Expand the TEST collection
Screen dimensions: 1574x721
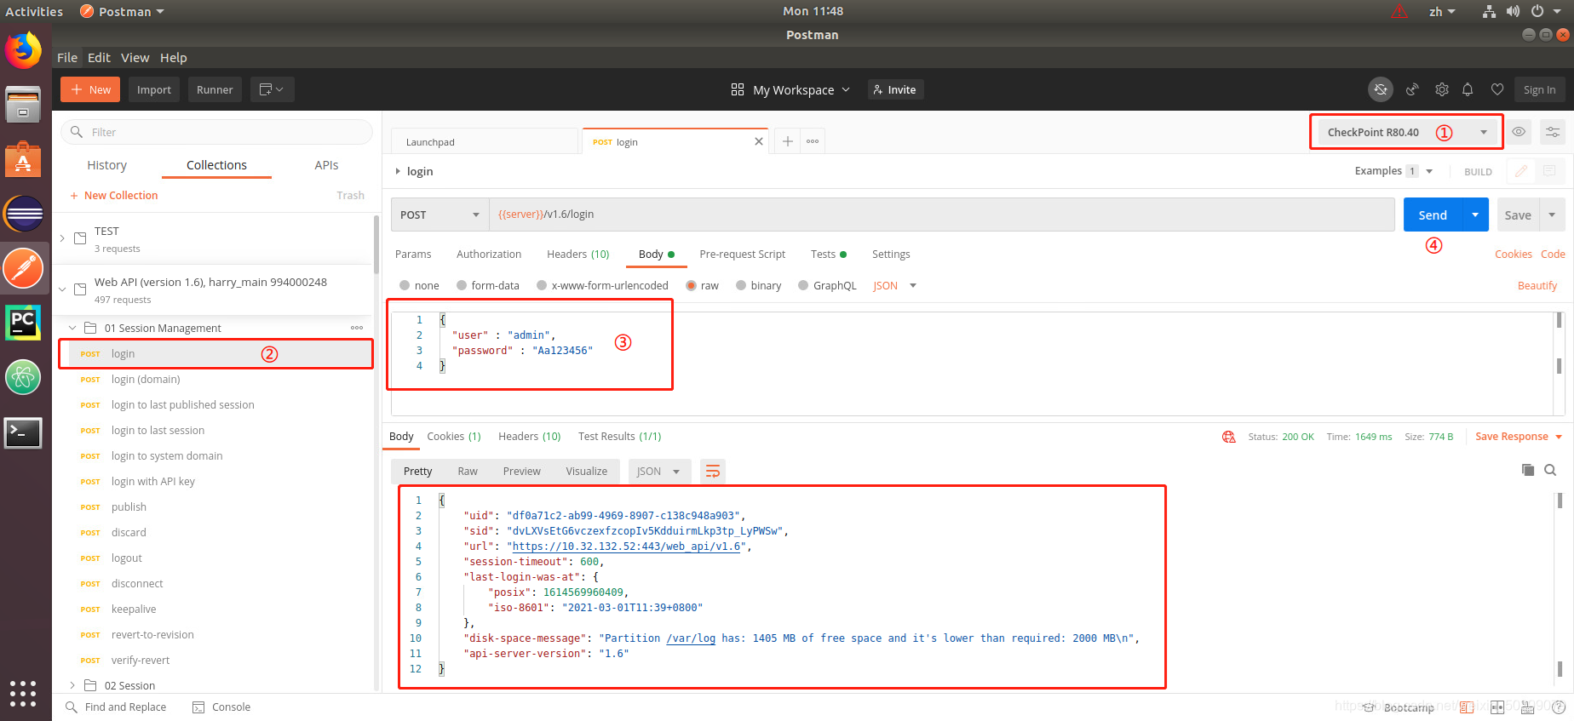pos(62,238)
